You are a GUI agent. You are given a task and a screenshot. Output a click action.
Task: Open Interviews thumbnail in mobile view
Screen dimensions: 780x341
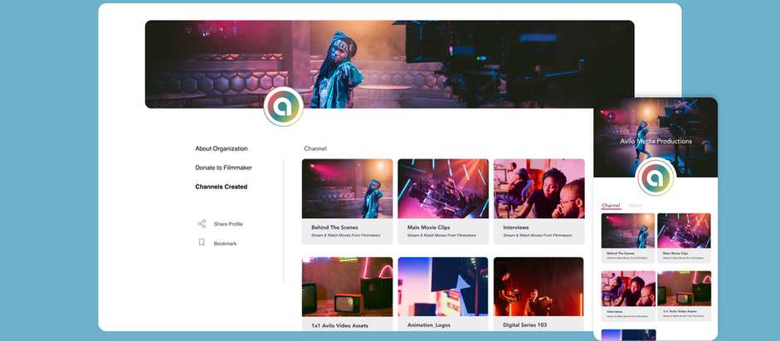point(628,289)
